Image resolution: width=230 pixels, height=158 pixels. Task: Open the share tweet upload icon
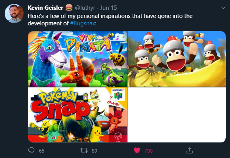(x=189, y=151)
